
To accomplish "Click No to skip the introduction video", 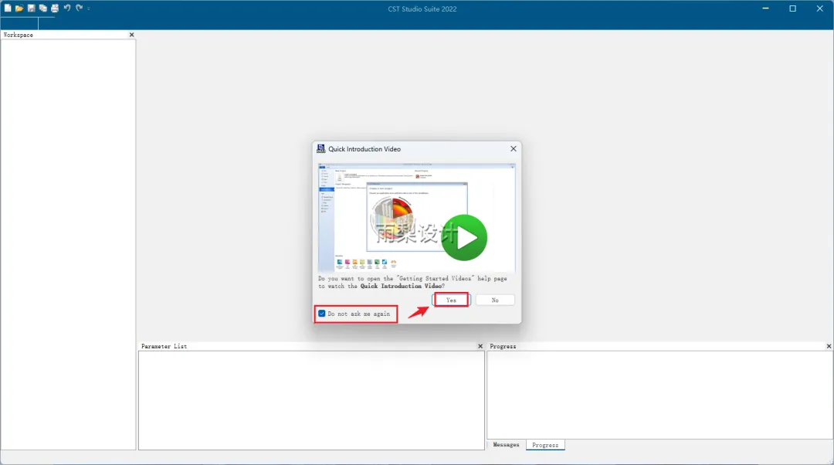I will 495,300.
